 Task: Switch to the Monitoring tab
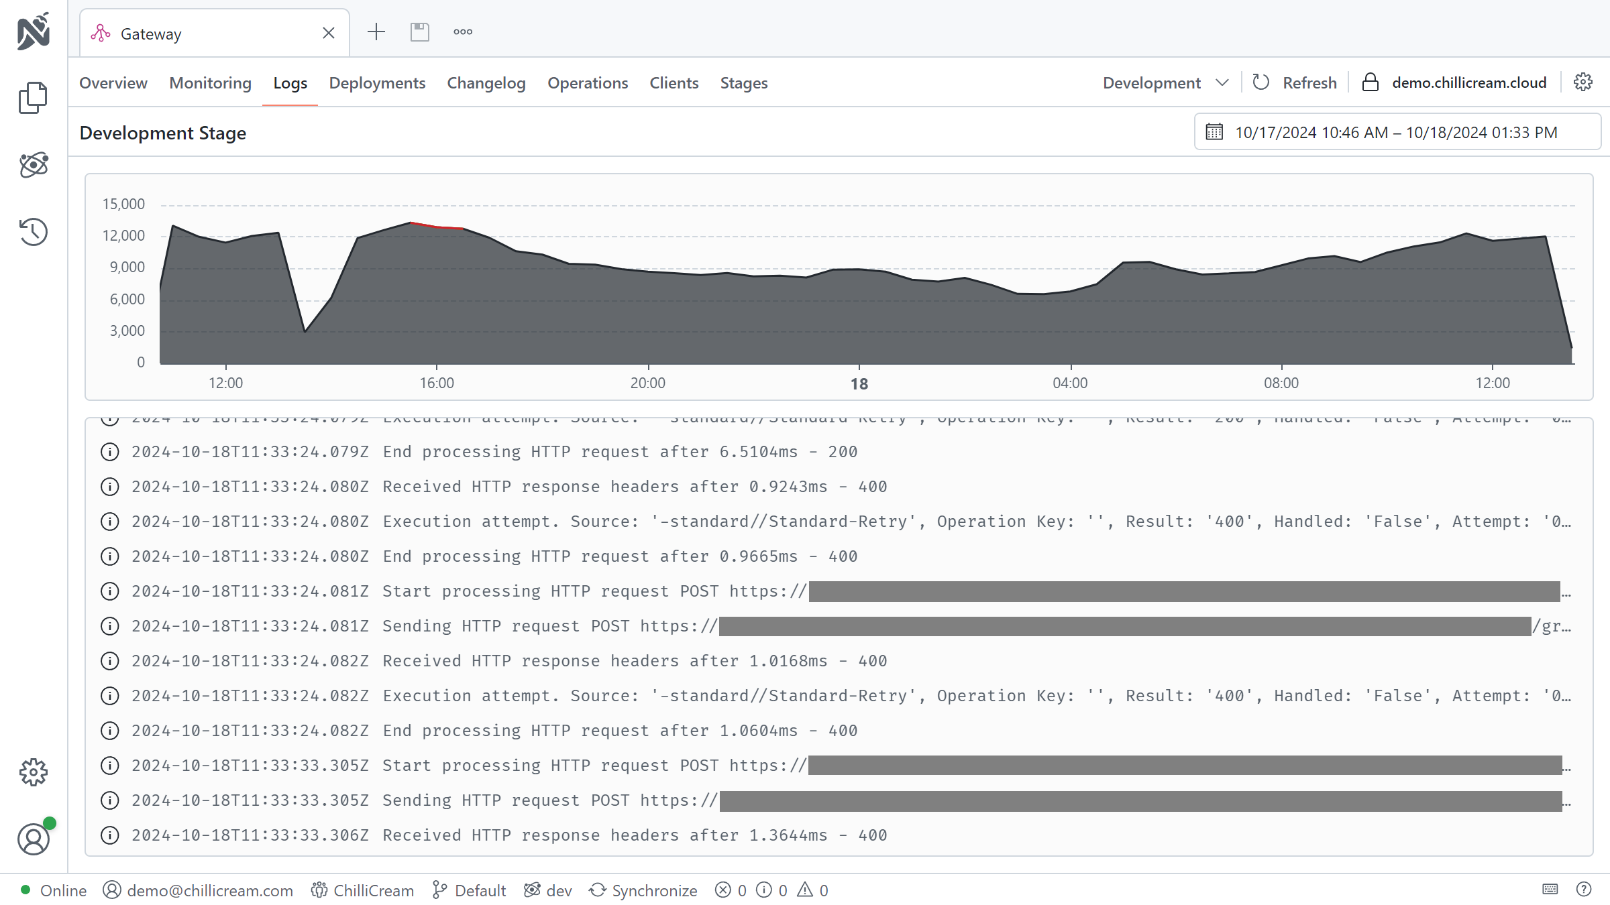click(210, 82)
